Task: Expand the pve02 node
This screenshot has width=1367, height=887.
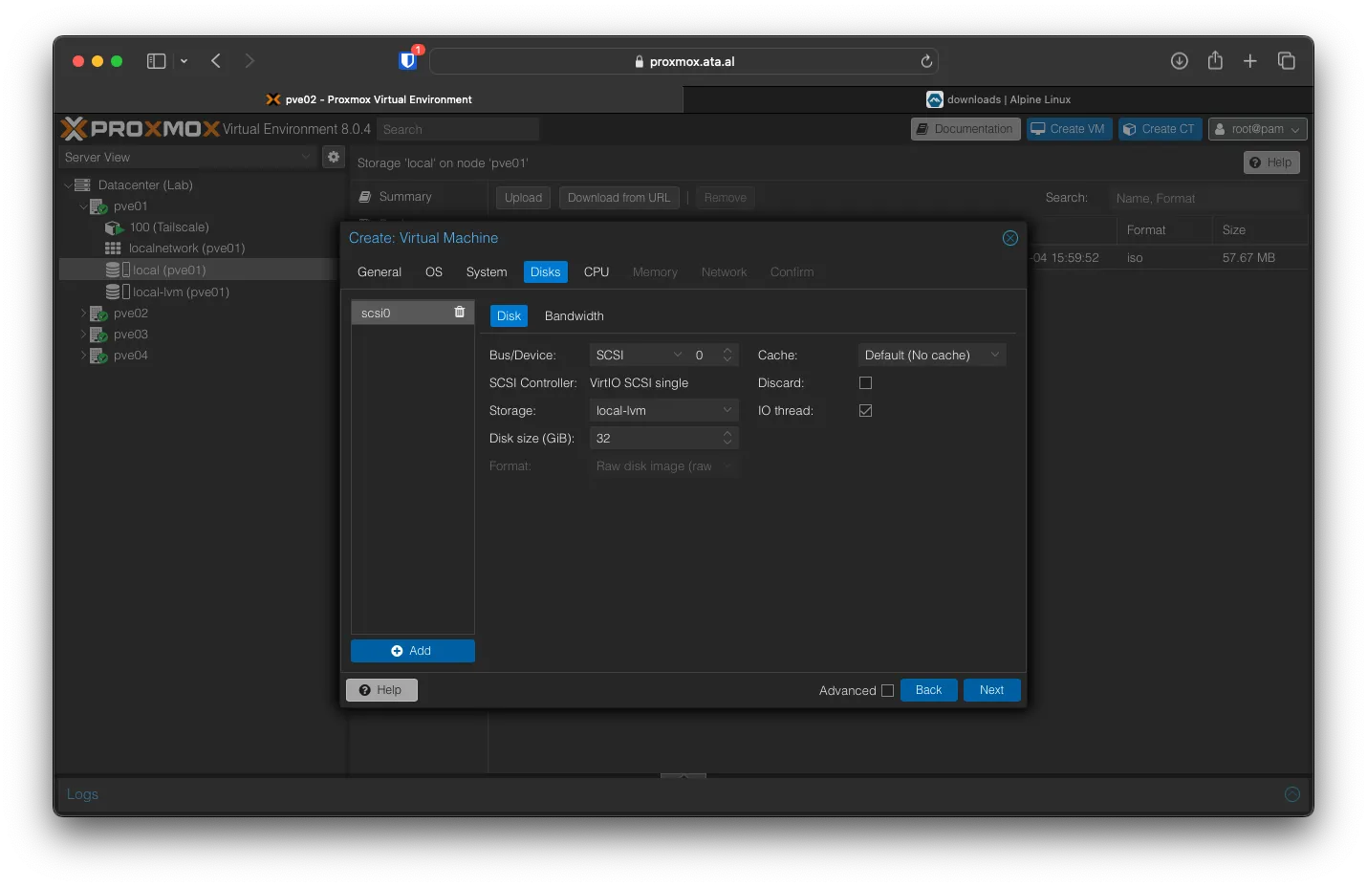Action: point(83,314)
